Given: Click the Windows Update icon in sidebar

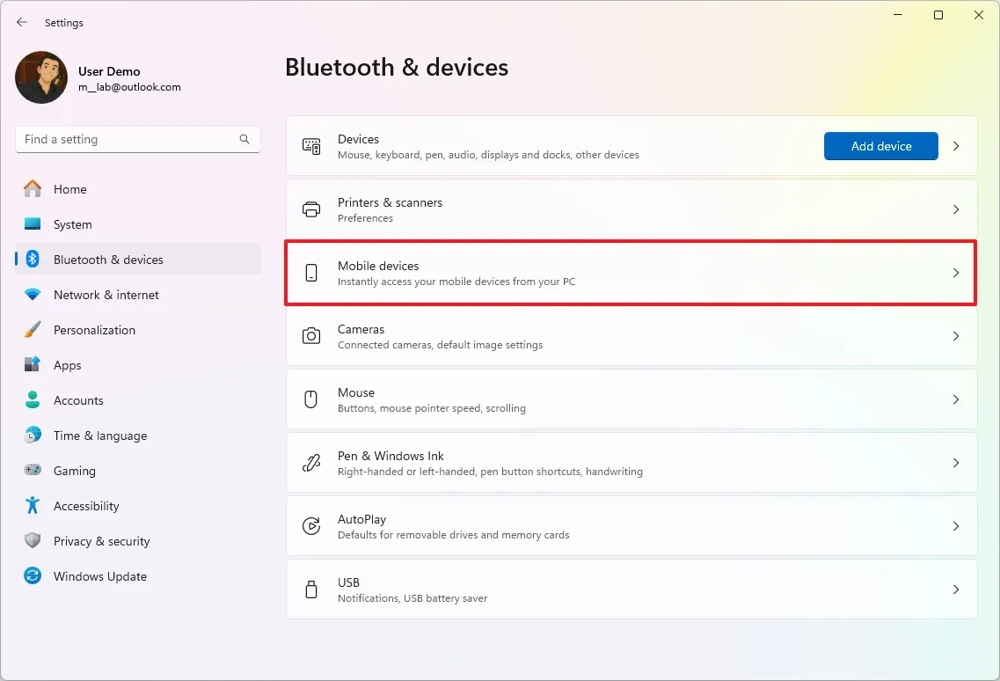Looking at the screenshot, I should point(33,576).
